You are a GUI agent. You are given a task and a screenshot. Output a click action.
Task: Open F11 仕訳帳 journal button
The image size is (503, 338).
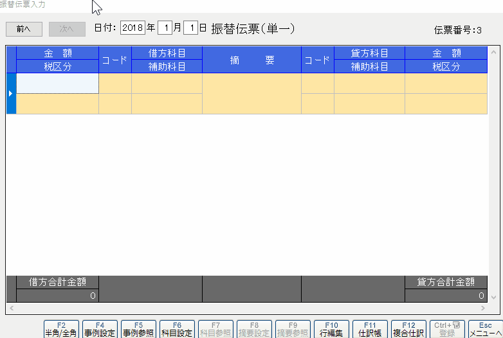click(x=370, y=329)
